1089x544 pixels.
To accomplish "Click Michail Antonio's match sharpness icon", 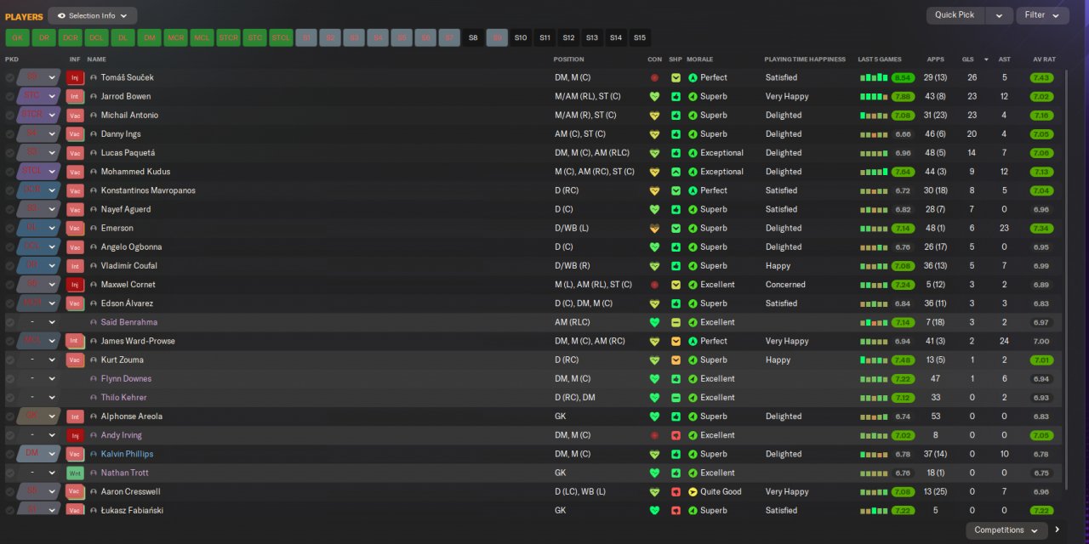I will coord(676,115).
